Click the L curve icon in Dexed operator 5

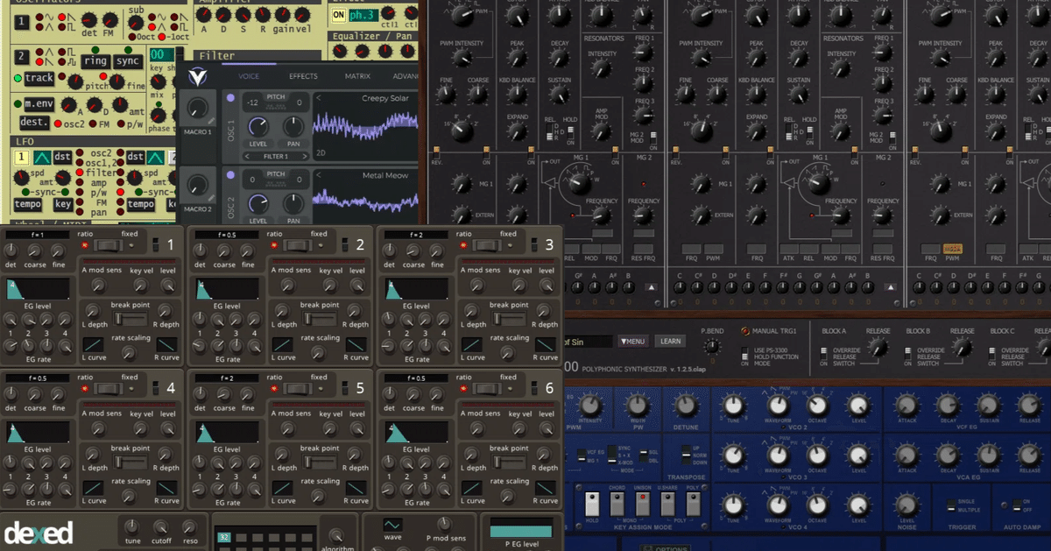283,487
